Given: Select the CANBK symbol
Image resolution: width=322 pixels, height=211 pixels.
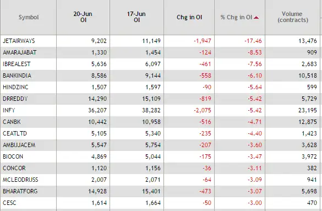Looking at the screenshot, I should (12, 122).
